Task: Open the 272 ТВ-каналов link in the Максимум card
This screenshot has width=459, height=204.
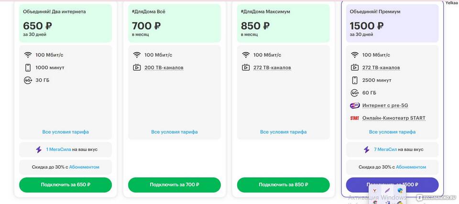Action: pos(272,68)
